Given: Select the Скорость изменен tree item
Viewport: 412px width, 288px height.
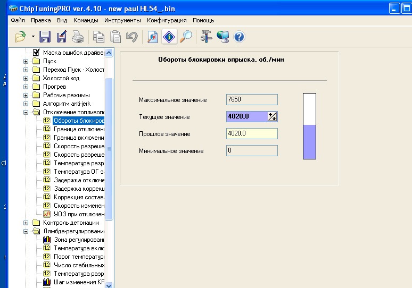Looking at the screenshot, I should [x=79, y=206].
